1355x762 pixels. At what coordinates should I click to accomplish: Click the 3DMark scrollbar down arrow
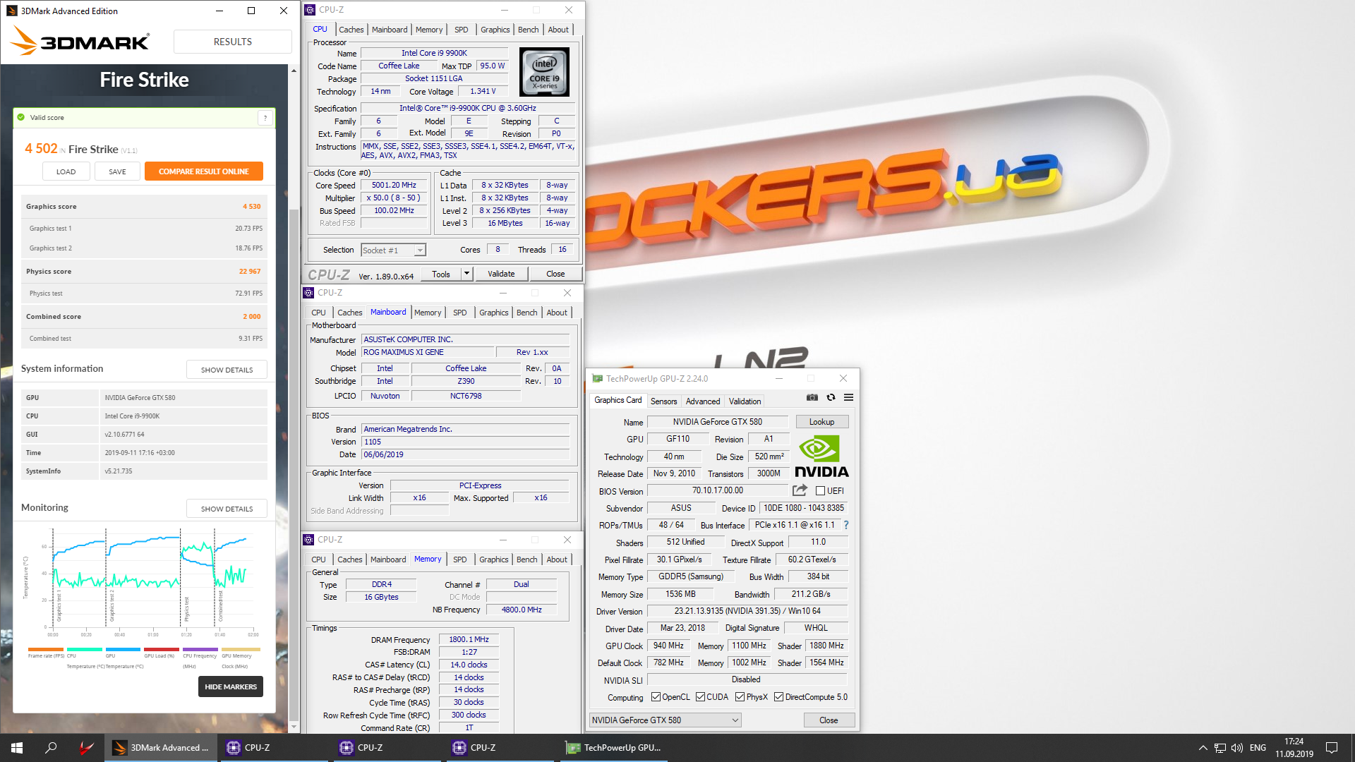(x=294, y=726)
